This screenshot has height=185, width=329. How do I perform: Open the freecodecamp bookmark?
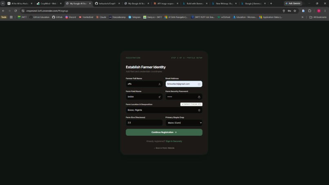(x=117, y=17)
